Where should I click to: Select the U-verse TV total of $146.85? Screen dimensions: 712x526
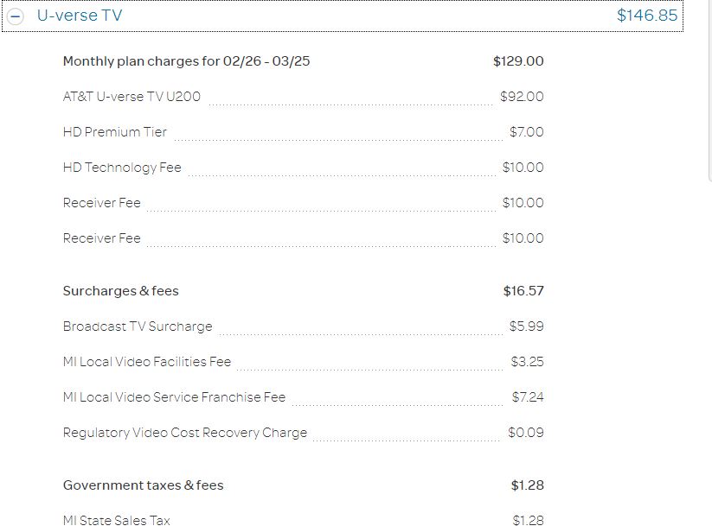pos(647,15)
